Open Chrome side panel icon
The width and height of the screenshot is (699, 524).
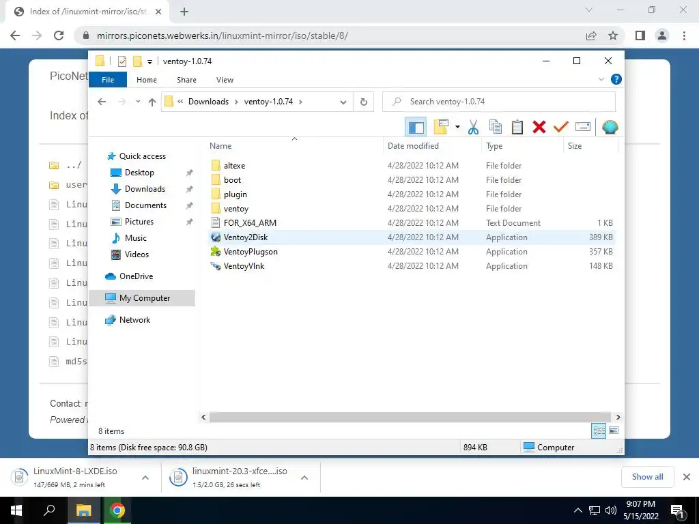[640, 35]
